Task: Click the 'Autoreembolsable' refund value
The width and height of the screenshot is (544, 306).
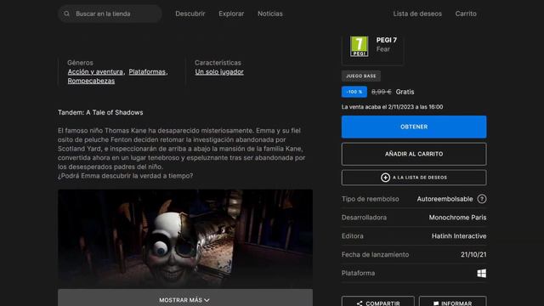Action: tap(445, 199)
